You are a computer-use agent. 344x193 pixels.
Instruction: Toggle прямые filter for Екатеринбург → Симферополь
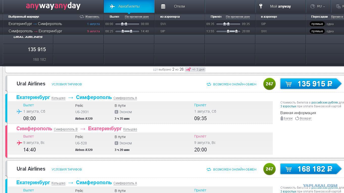tap(317, 24)
